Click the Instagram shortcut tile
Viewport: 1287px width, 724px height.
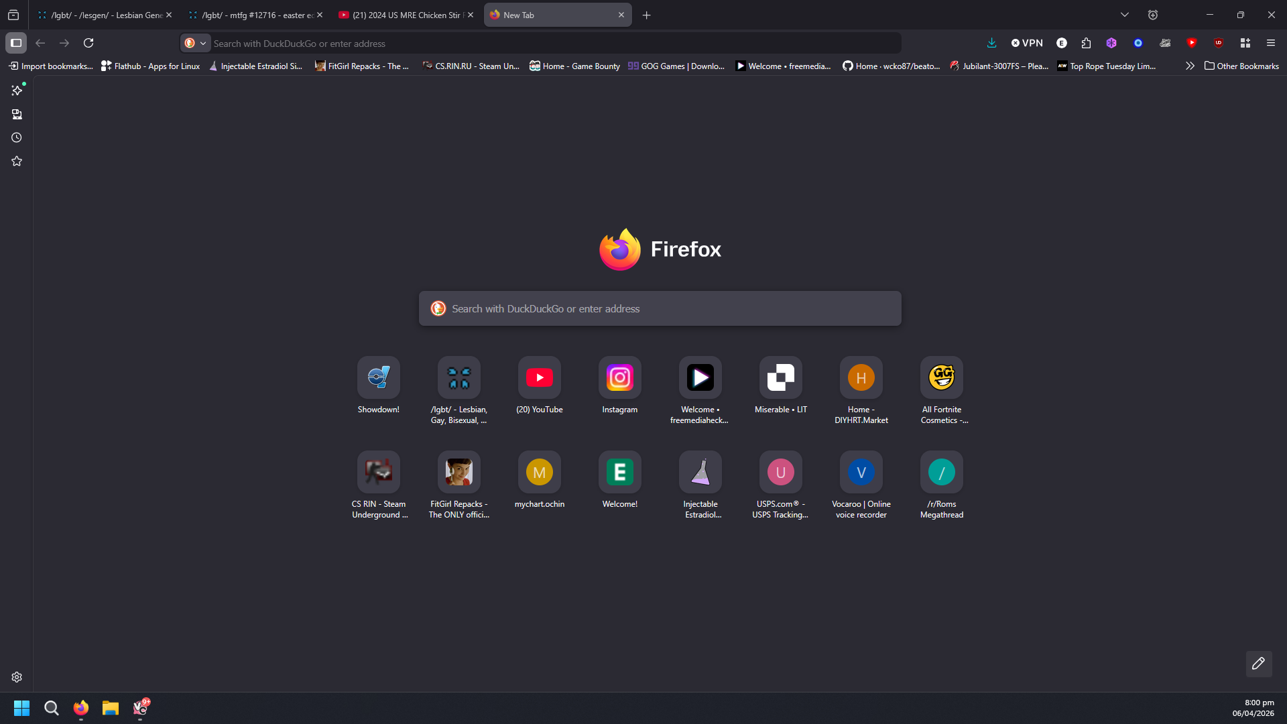click(x=619, y=378)
